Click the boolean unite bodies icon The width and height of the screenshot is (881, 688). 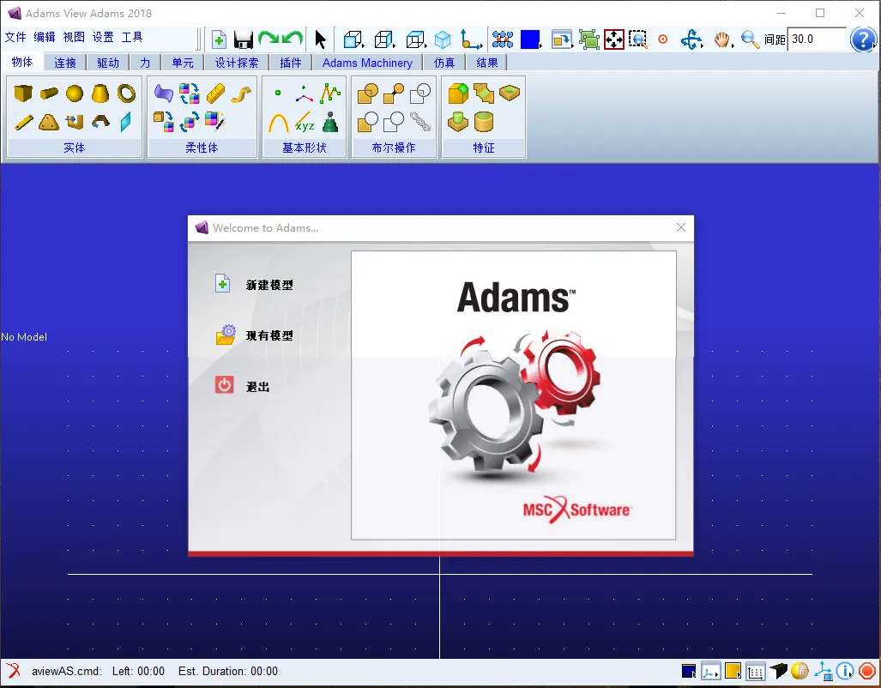tap(367, 94)
